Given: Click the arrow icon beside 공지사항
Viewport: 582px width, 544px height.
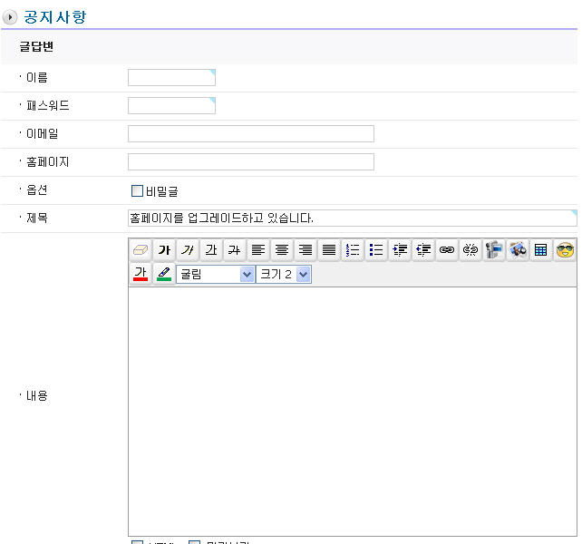Looking at the screenshot, I should point(11,17).
